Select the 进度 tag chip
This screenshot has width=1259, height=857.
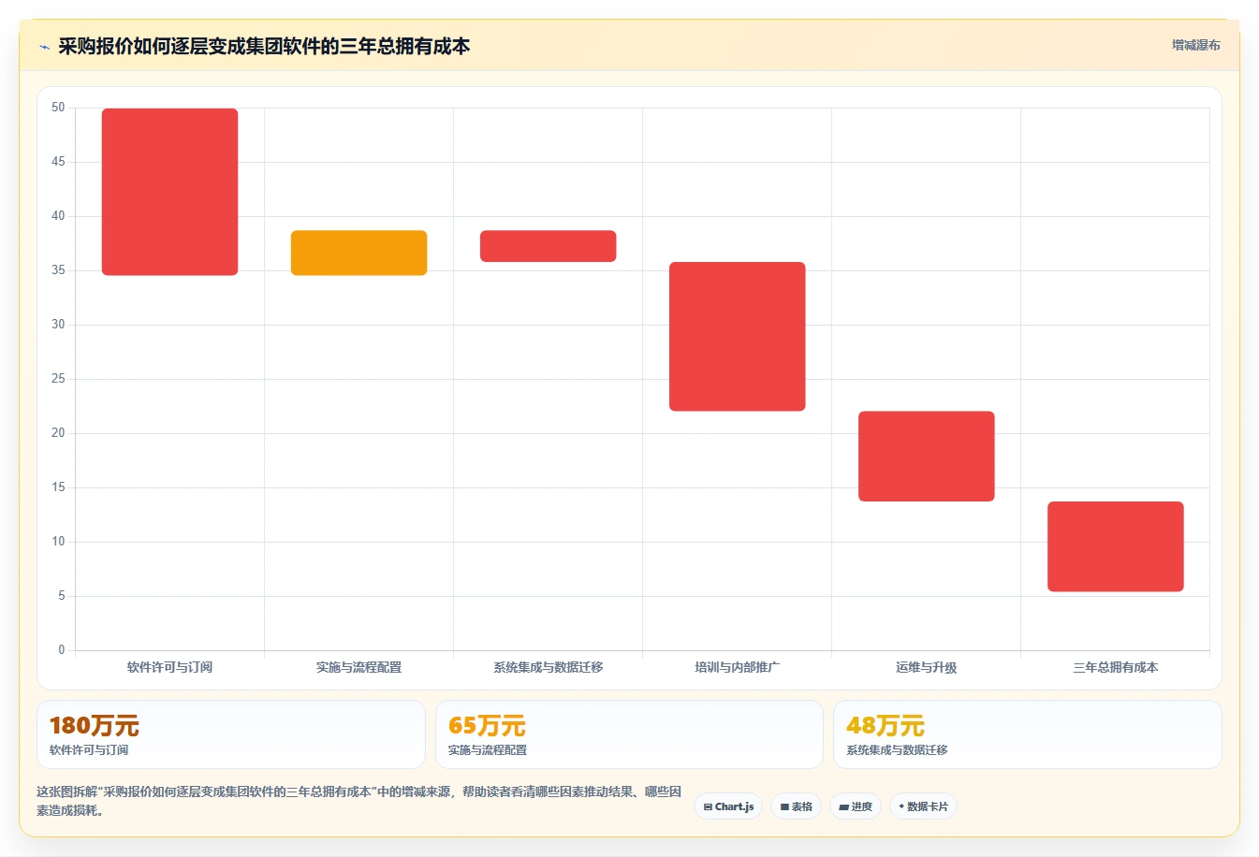[856, 806]
